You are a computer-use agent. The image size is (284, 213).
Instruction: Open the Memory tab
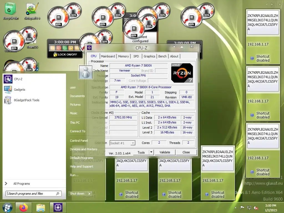click(x=123, y=56)
